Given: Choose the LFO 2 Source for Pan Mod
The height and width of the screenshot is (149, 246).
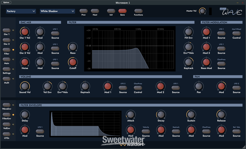Looking at the screenshot, I should tap(236, 88).
